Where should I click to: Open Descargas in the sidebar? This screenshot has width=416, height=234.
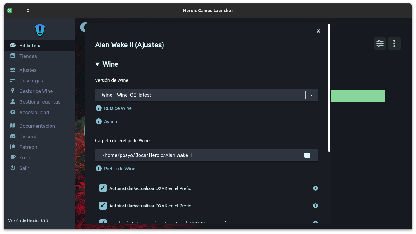tap(31, 81)
